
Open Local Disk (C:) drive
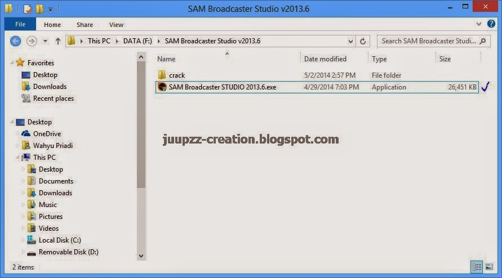coord(60,240)
